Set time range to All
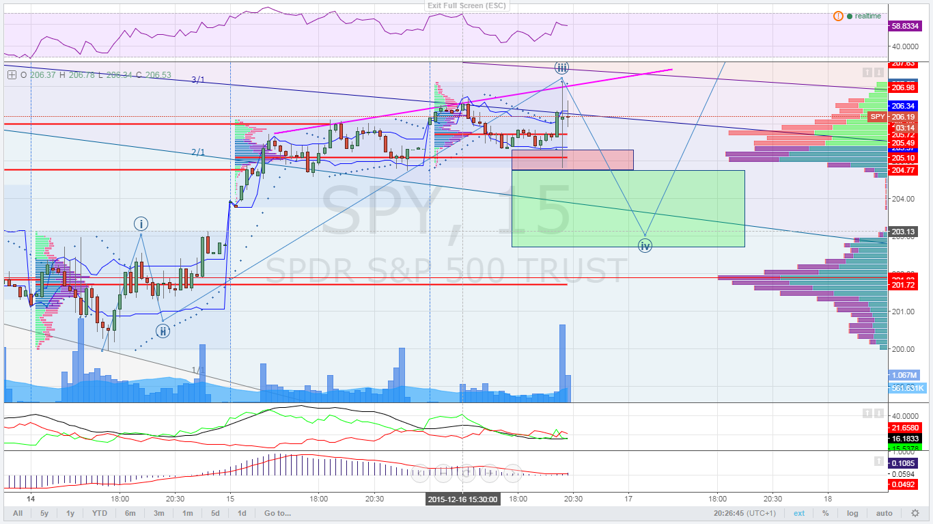The image size is (933, 524). [18, 513]
